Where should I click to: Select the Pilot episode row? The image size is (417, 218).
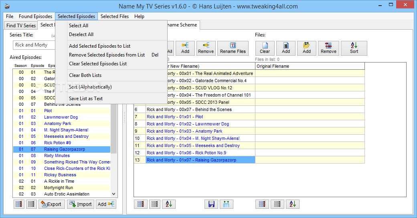(x=62, y=111)
